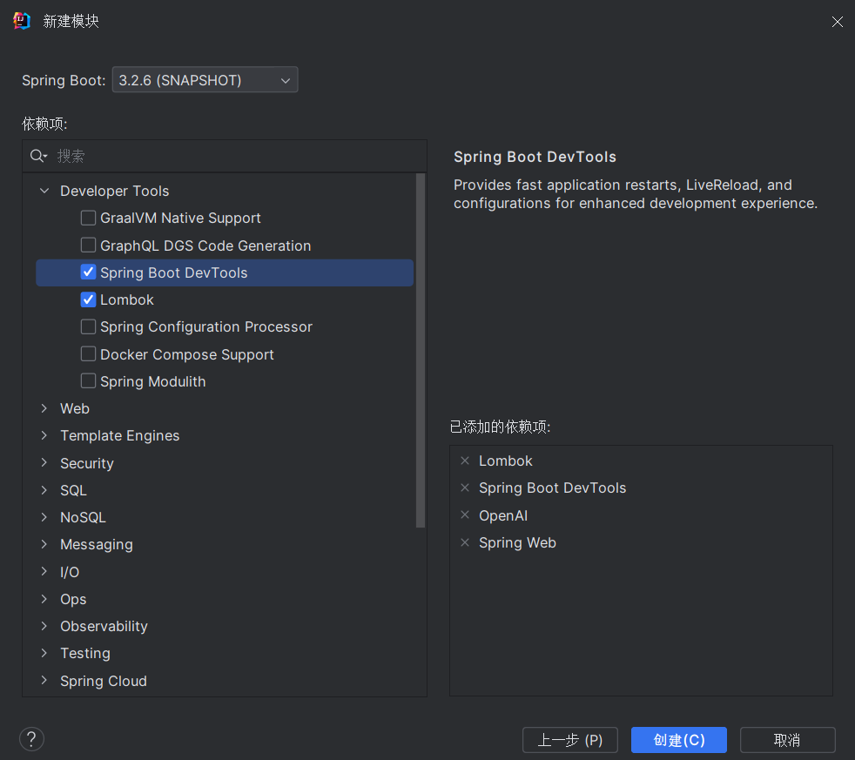Expand the Template Engines category

click(x=44, y=435)
